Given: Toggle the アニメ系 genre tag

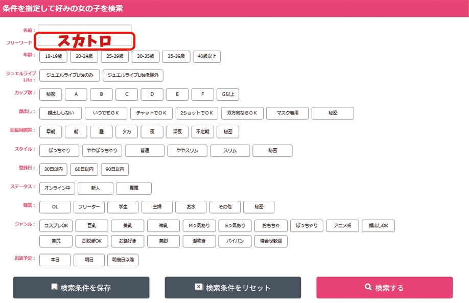Looking at the screenshot, I should coord(342,226).
